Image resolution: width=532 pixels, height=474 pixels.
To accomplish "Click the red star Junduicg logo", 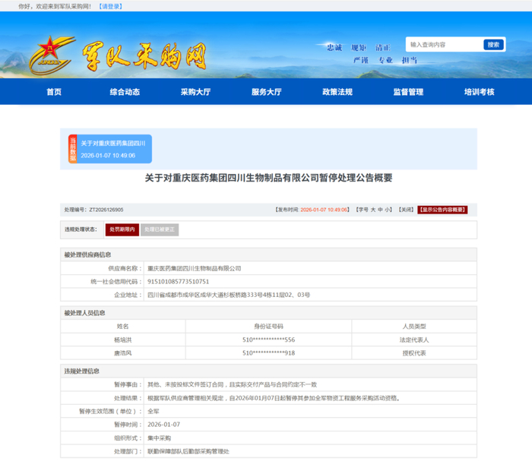I will pos(52,55).
